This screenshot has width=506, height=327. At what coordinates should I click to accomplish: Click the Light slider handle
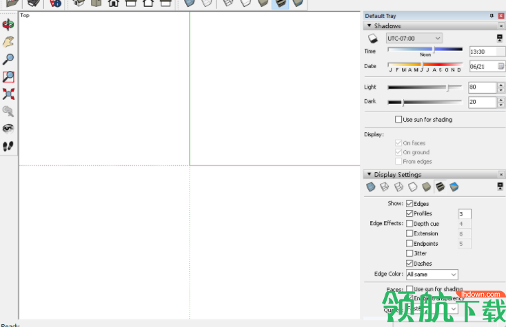[447, 87]
